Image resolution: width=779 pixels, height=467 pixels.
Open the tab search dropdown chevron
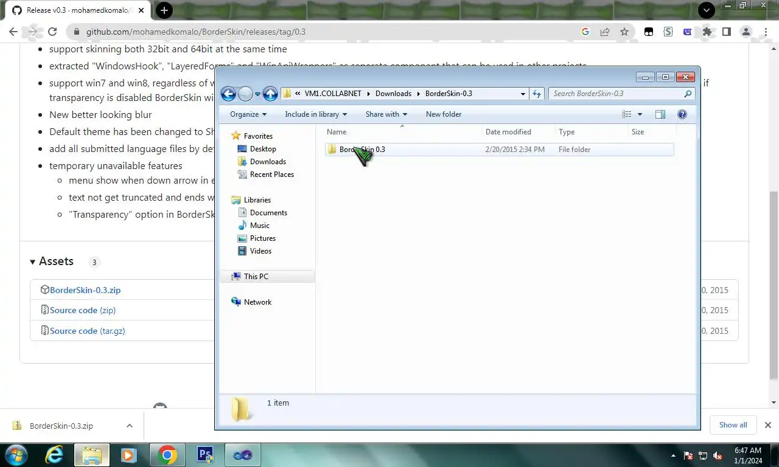click(x=706, y=10)
